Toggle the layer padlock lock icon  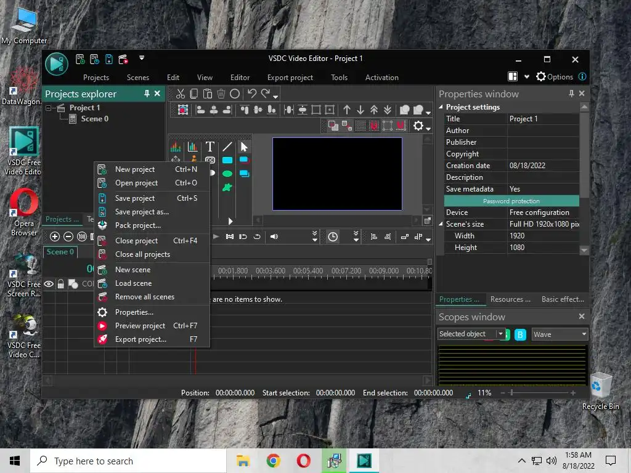(60, 284)
